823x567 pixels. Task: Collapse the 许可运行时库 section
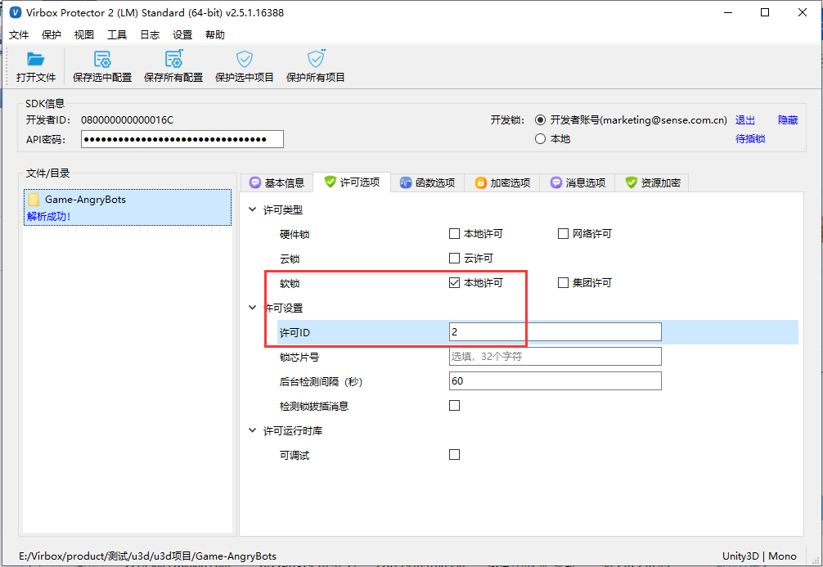(253, 430)
